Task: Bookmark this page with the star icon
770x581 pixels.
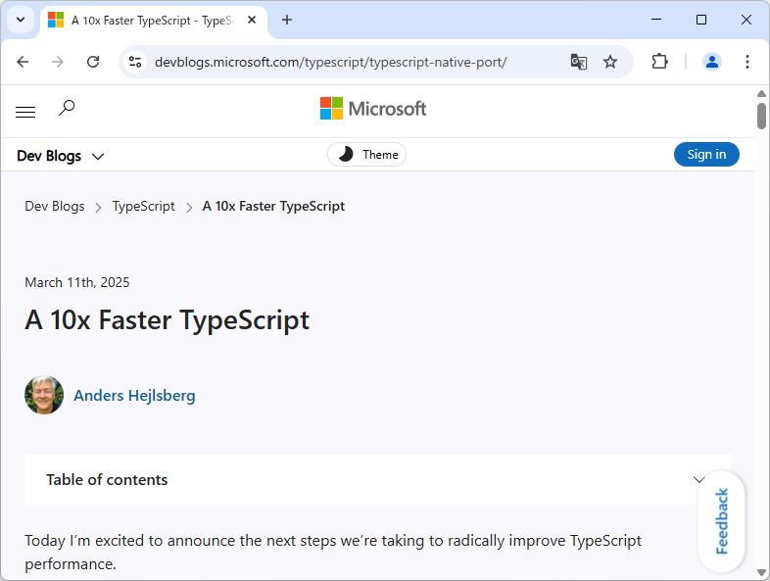Action: (610, 62)
